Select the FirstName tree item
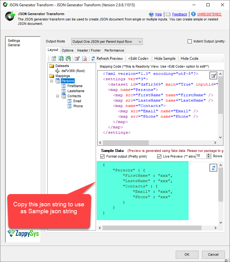The height and width of the screenshot is (262, 230). [75, 86]
